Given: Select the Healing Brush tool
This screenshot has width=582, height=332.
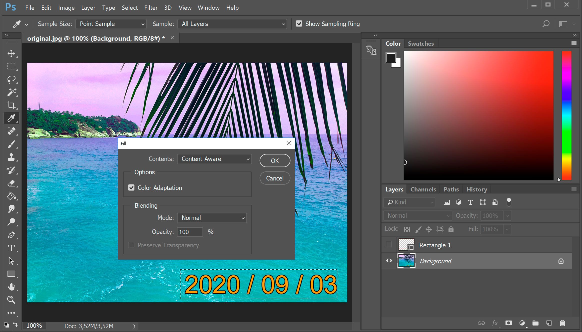Looking at the screenshot, I should [x=11, y=131].
